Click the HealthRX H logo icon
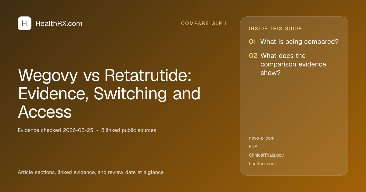366x192 pixels. (24, 23)
